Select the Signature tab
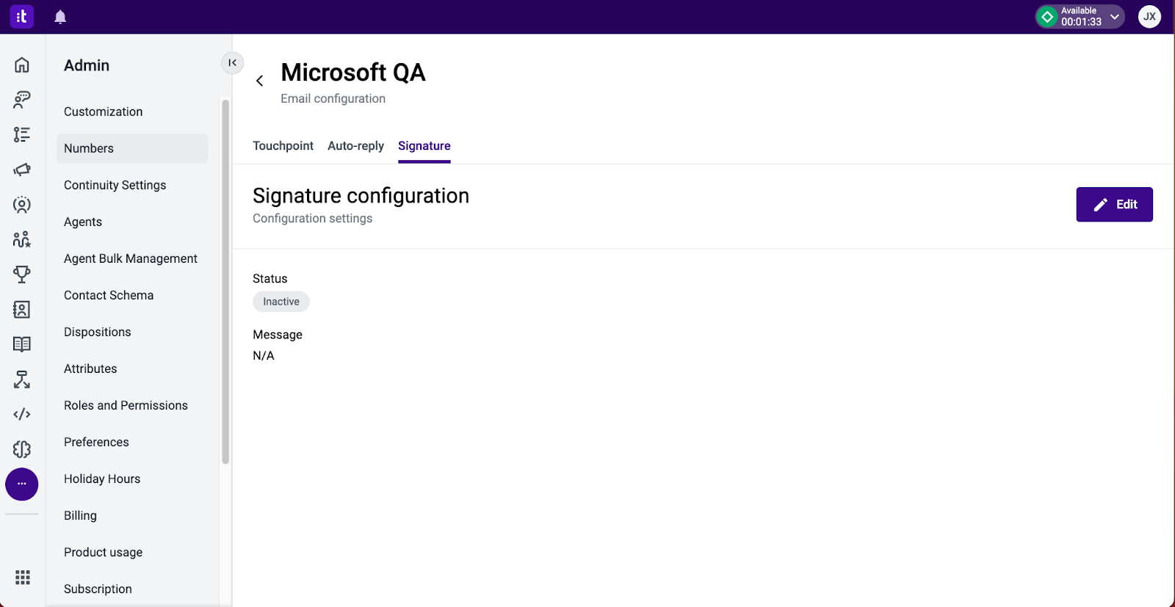1175x607 pixels. pyautogui.click(x=424, y=146)
